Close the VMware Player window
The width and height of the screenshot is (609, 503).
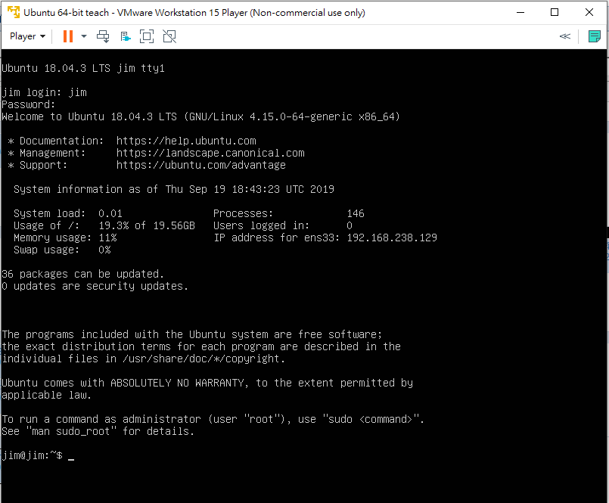589,12
